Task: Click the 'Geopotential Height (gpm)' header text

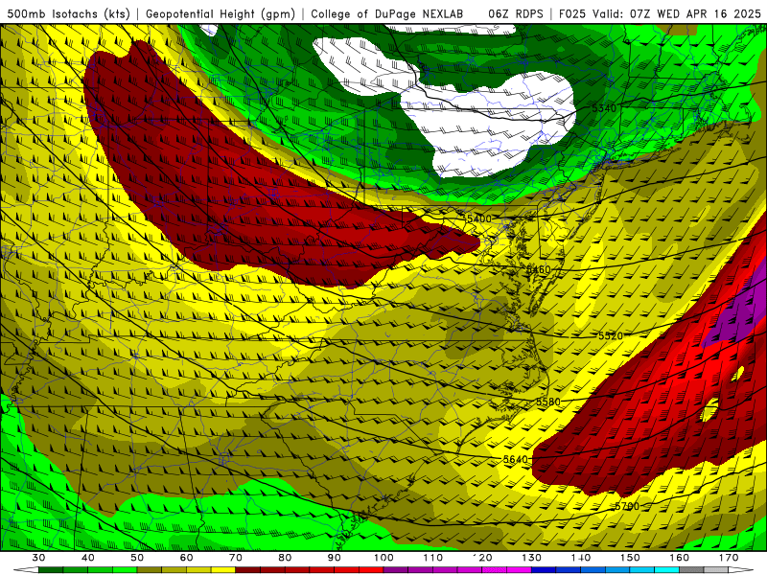Action: coord(221,13)
